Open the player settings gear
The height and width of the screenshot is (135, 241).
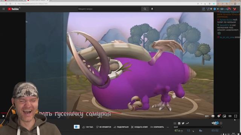(219, 116)
